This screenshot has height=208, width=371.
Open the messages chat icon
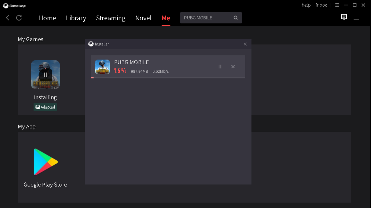pos(344,17)
